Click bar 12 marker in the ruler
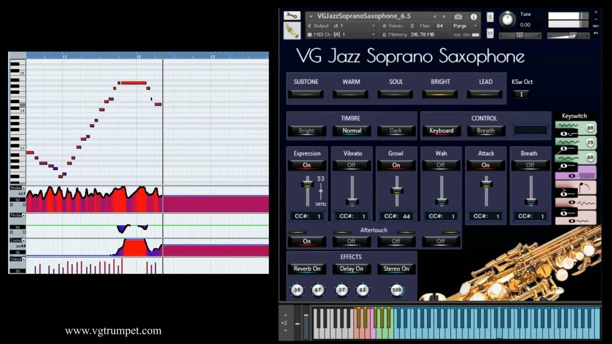Viewport: 612px width, 344px height. pyautogui.click(x=139, y=56)
